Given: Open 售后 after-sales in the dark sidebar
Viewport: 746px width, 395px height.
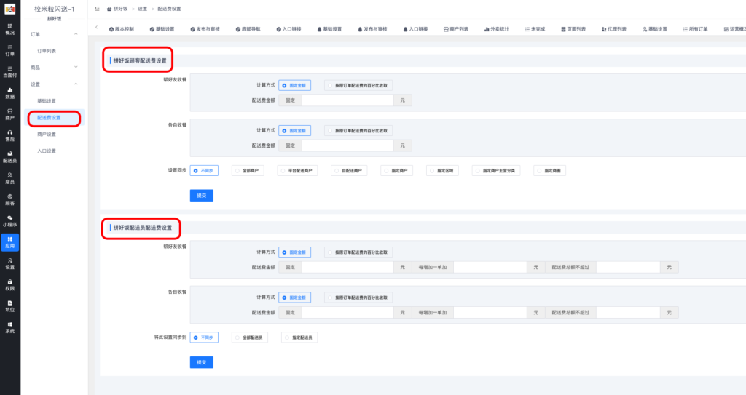Looking at the screenshot, I should (x=9, y=136).
